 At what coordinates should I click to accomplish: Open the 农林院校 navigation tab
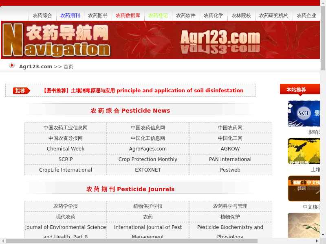coord(241,15)
